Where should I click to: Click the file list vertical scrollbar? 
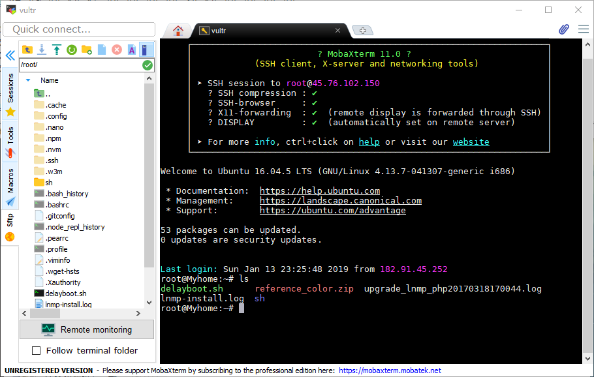pos(149,196)
